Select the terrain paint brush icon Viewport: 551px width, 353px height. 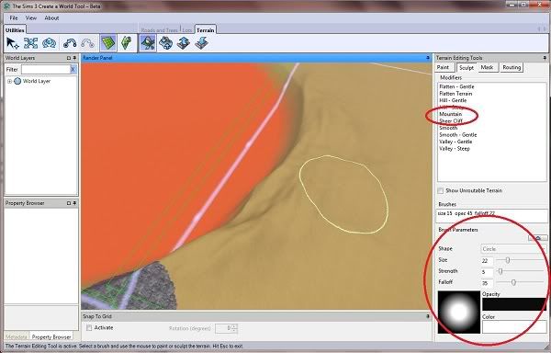(148, 43)
